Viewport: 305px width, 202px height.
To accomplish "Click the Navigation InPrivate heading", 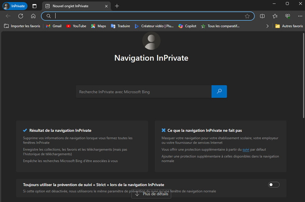I will point(151,58).
